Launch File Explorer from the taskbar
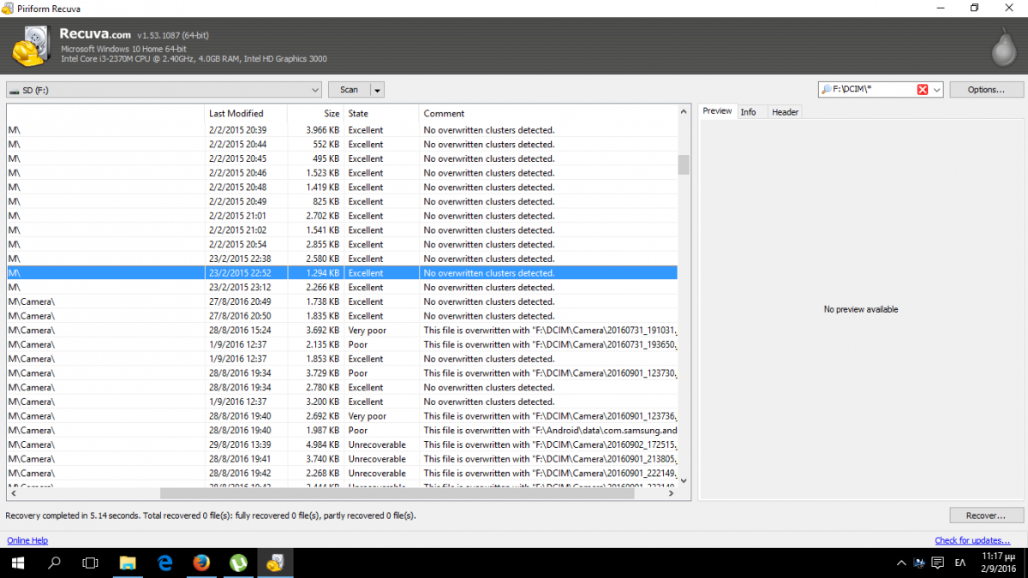 pyautogui.click(x=128, y=563)
